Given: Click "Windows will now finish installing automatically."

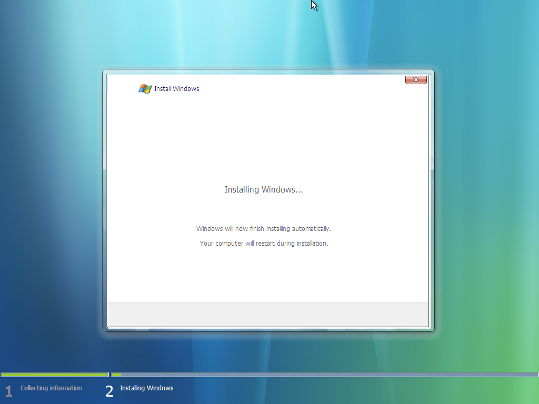Looking at the screenshot, I should click(x=264, y=228).
